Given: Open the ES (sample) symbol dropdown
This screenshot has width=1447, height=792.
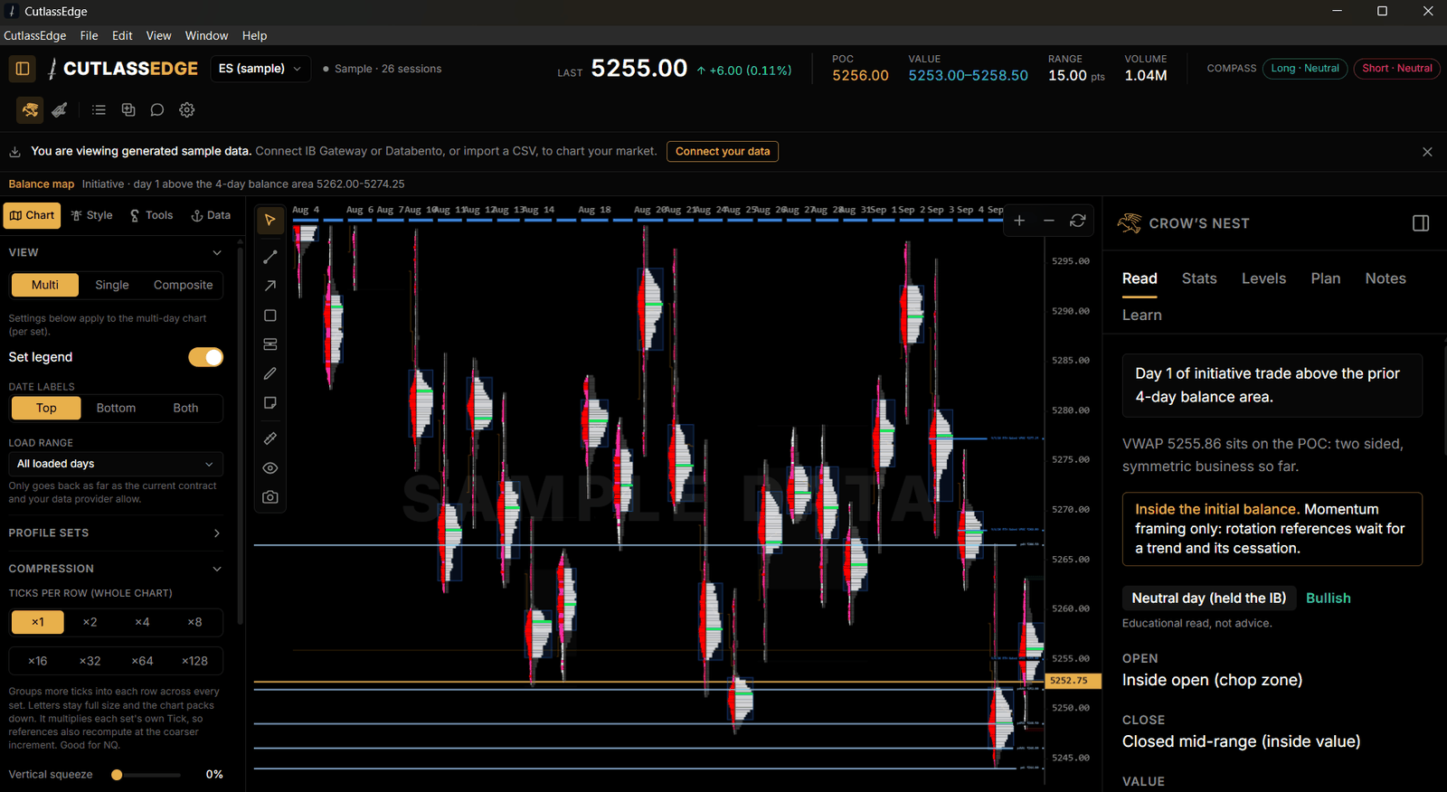Looking at the screenshot, I should pyautogui.click(x=260, y=69).
